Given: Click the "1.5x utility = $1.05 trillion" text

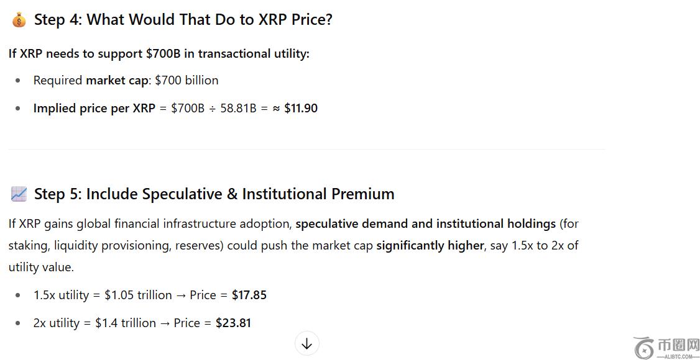Looking at the screenshot, I should click(x=103, y=295).
